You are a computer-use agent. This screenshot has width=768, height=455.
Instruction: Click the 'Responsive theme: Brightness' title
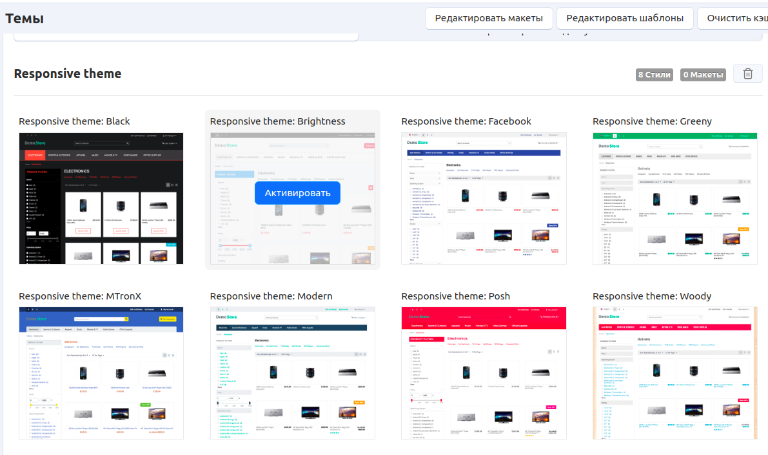[277, 121]
